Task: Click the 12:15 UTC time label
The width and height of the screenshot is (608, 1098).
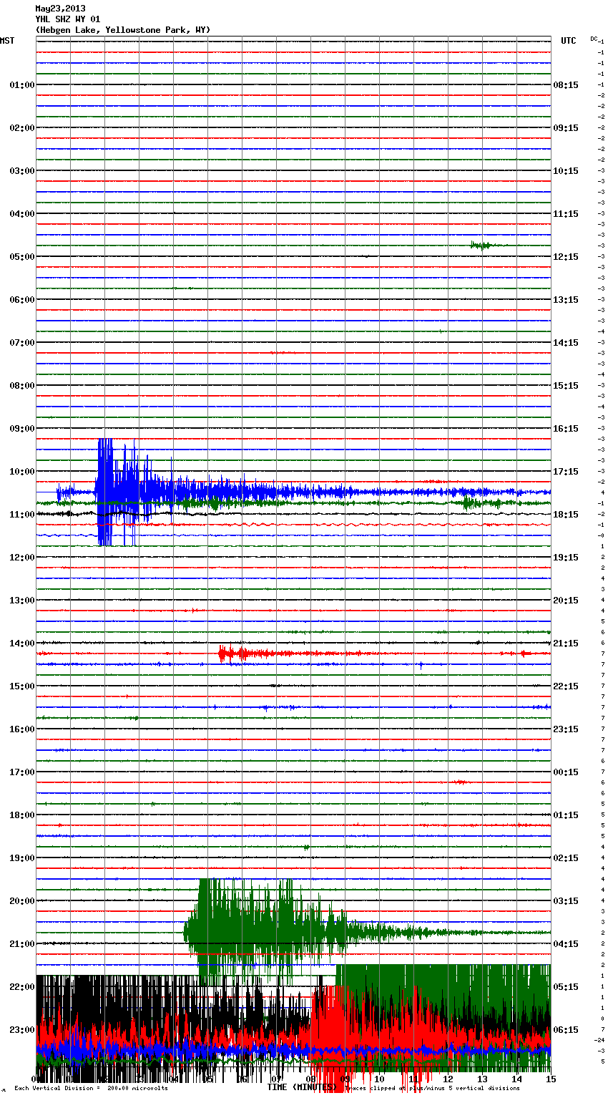Action: click(566, 257)
